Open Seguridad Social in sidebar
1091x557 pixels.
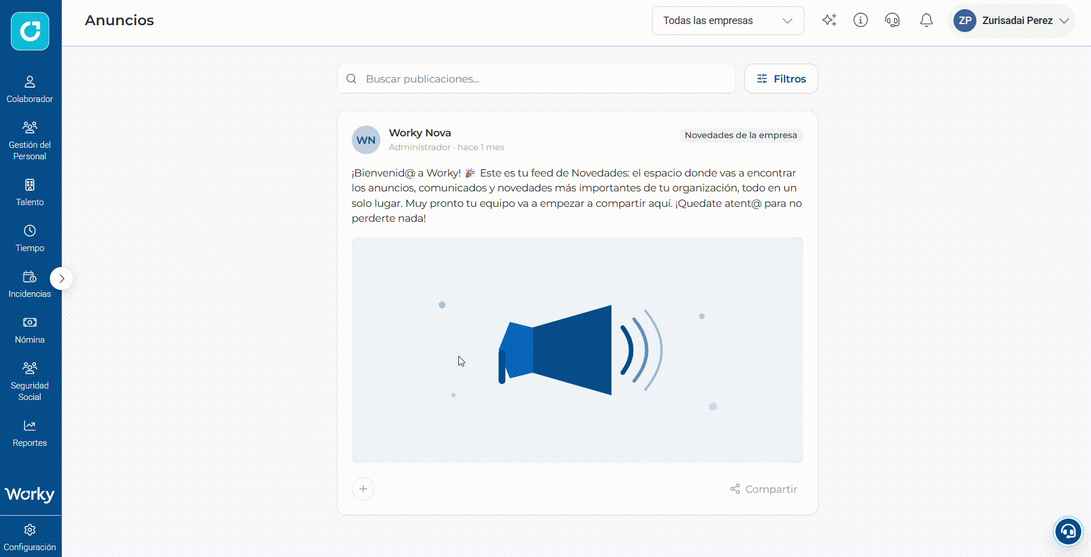(30, 382)
